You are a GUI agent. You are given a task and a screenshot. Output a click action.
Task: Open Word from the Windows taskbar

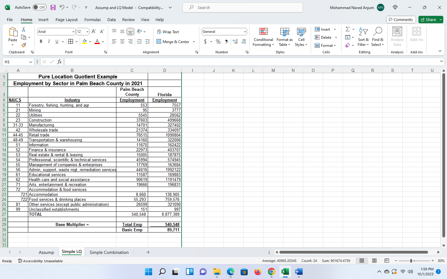pyautogui.click(x=299, y=272)
